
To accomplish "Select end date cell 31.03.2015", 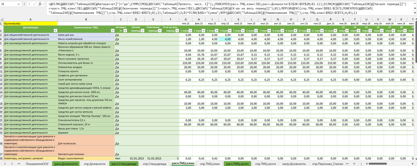I will pyautogui.click(x=153, y=158).
